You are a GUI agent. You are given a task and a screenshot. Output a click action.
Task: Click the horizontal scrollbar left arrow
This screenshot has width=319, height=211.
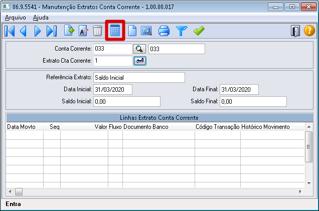point(10,191)
